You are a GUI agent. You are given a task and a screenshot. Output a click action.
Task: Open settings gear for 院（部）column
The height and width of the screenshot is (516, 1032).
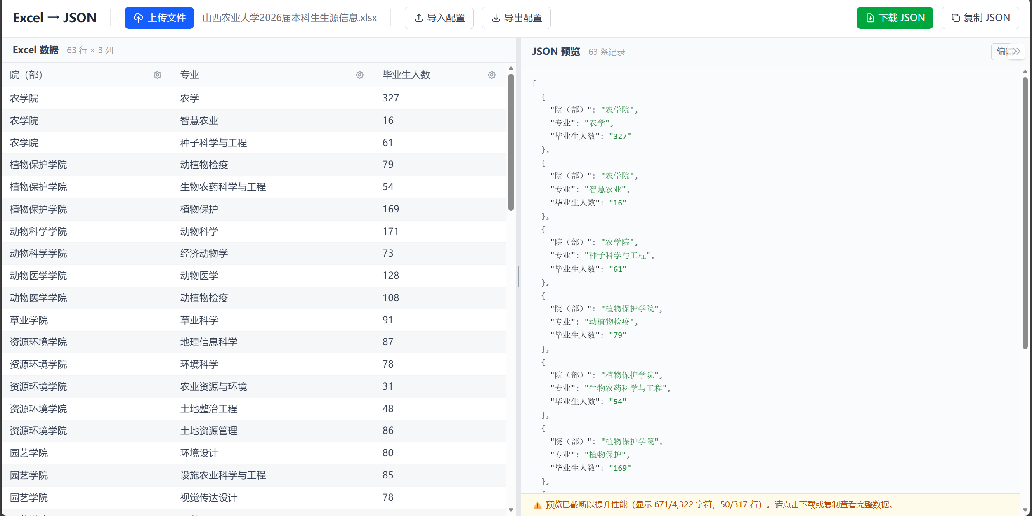158,75
